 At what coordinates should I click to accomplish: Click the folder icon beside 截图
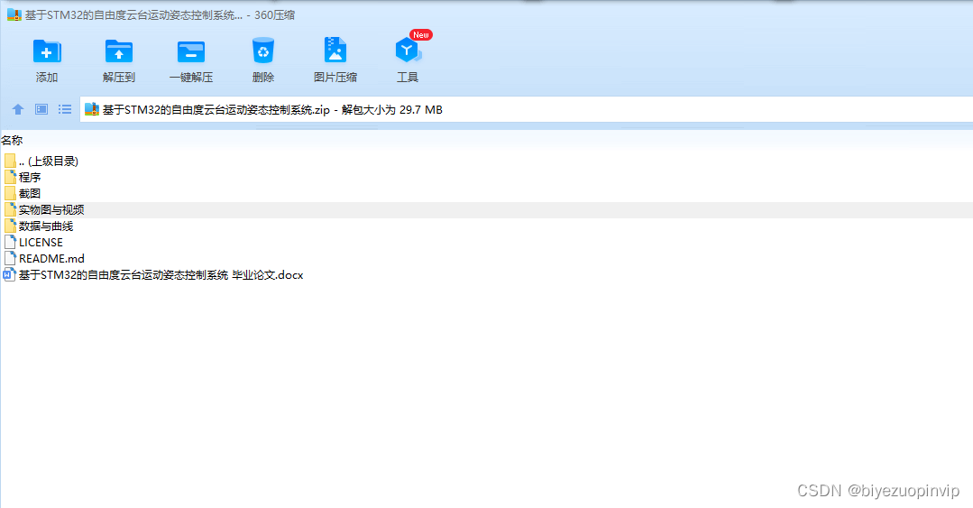[9, 193]
